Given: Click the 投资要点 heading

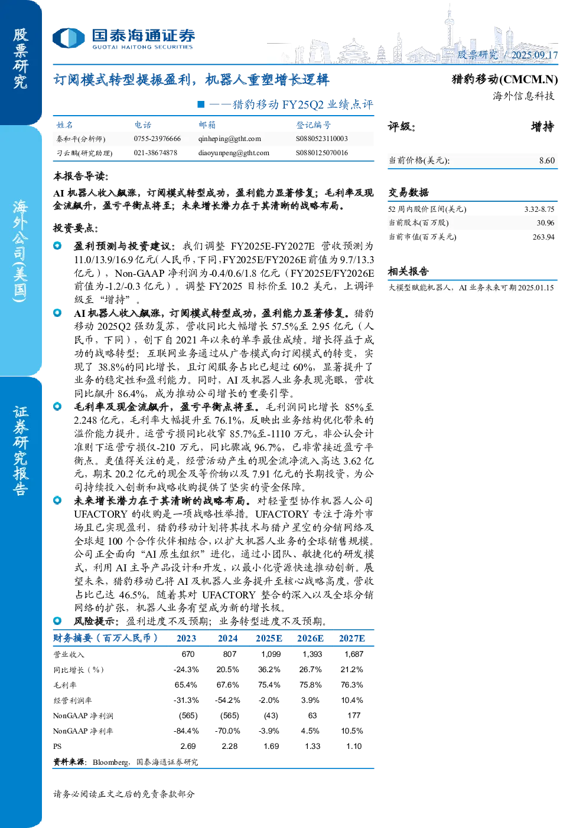Looking at the screenshot, I should [x=76, y=228].
